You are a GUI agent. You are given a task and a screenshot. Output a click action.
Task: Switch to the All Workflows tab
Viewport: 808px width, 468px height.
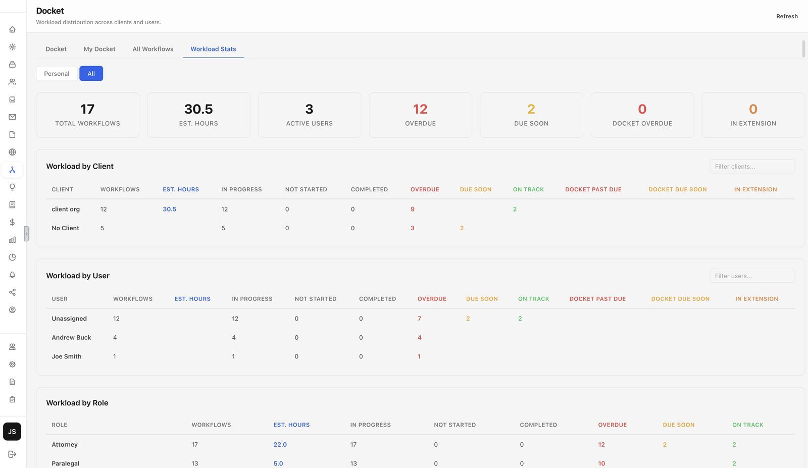(153, 49)
